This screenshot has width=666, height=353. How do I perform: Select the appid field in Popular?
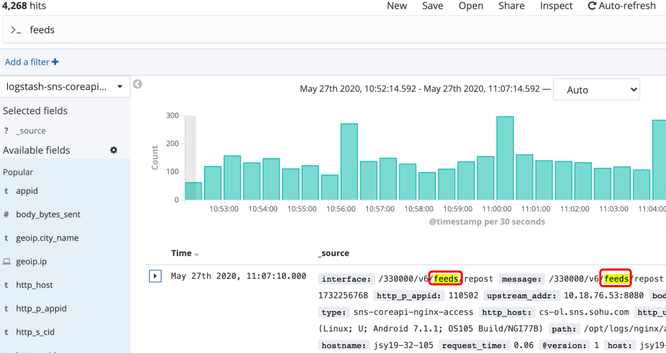[x=27, y=191]
